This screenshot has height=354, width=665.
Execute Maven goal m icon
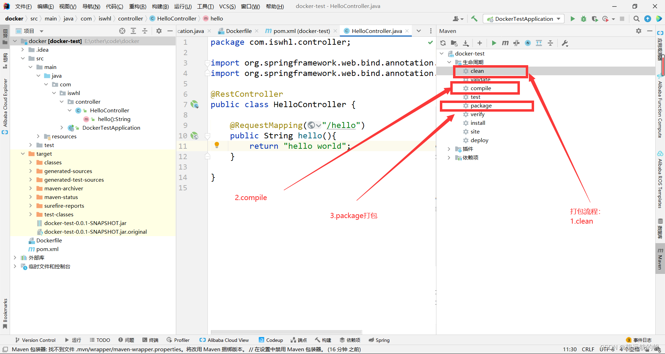click(x=505, y=43)
